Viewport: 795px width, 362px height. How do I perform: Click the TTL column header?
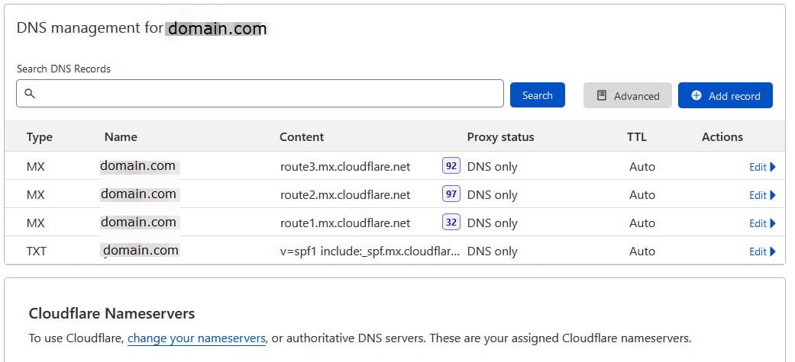click(x=636, y=137)
